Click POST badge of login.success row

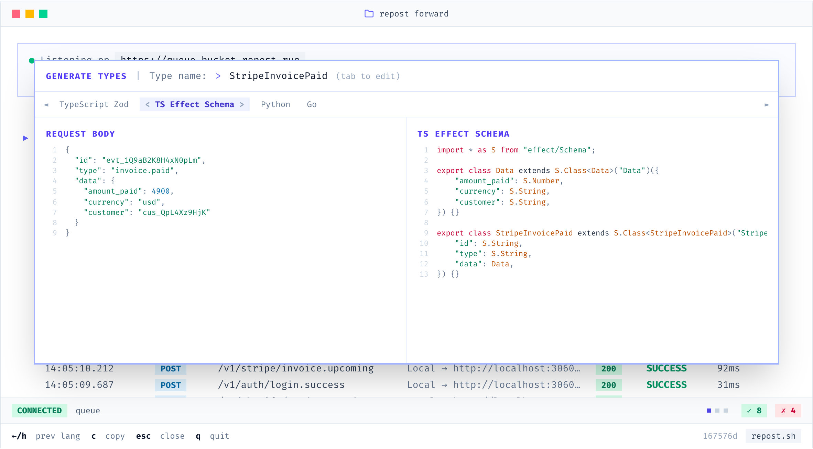(x=171, y=385)
